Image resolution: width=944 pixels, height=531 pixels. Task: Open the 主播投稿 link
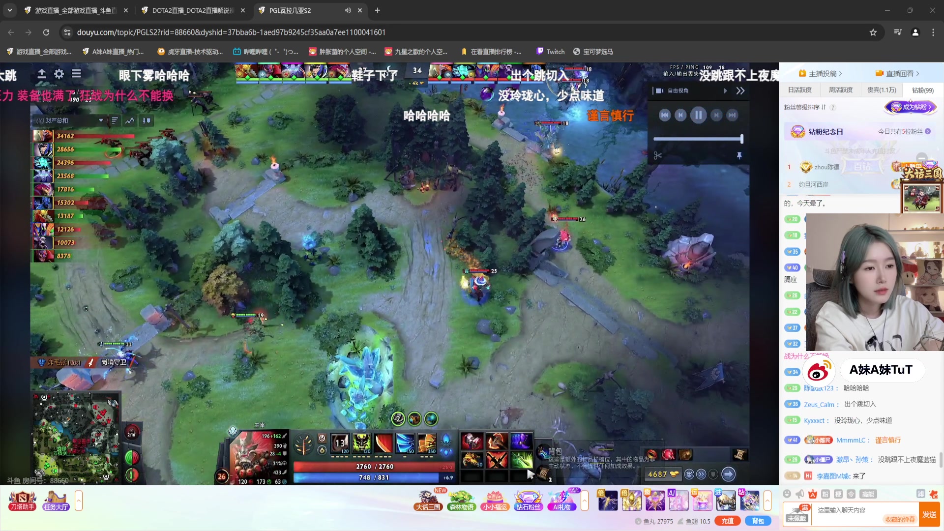[821, 74]
